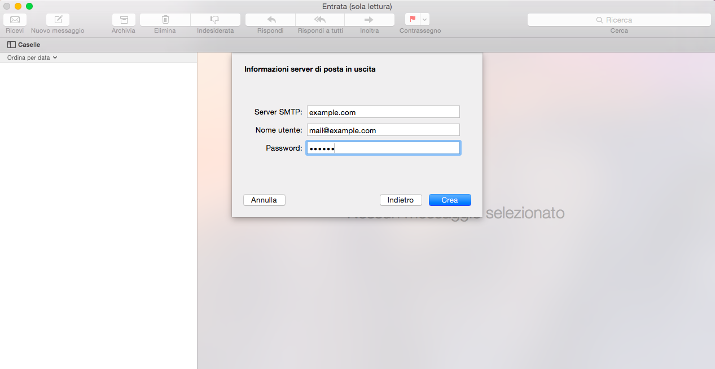Click the Nome utente field
715x369 pixels.
click(383, 130)
